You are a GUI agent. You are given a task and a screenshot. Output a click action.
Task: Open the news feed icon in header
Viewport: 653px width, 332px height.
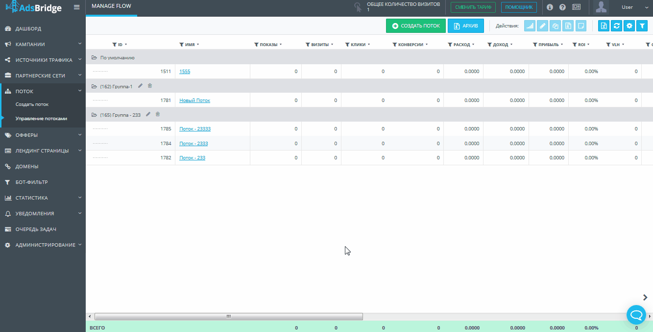[x=576, y=7]
